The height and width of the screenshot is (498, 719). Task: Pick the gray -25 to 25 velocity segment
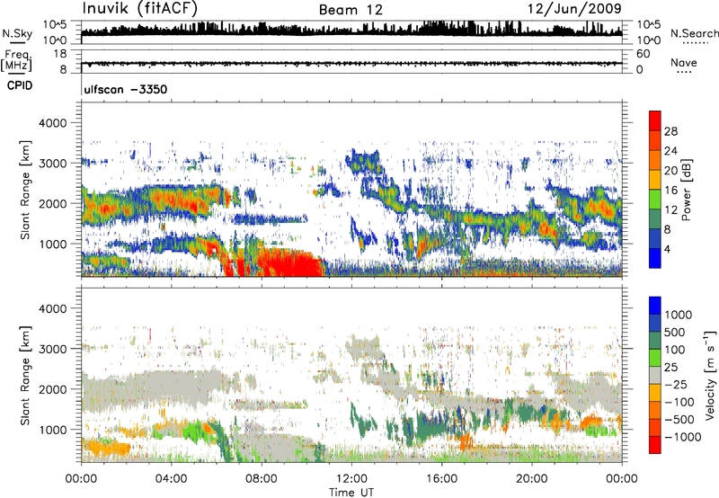pyautogui.click(x=655, y=375)
